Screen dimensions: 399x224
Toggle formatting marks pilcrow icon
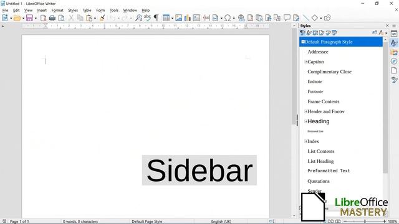tap(156, 18)
